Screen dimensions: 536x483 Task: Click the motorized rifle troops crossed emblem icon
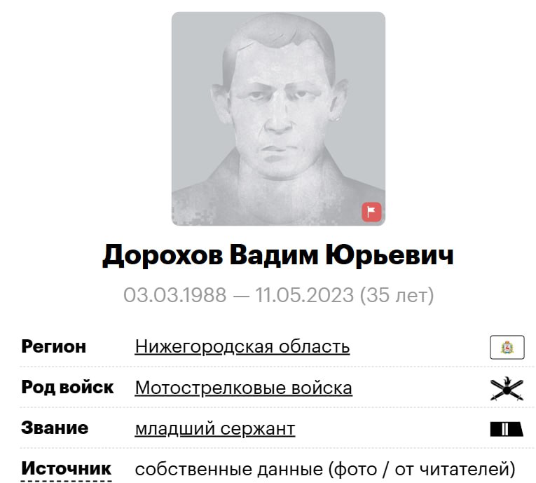coord(507,388)
